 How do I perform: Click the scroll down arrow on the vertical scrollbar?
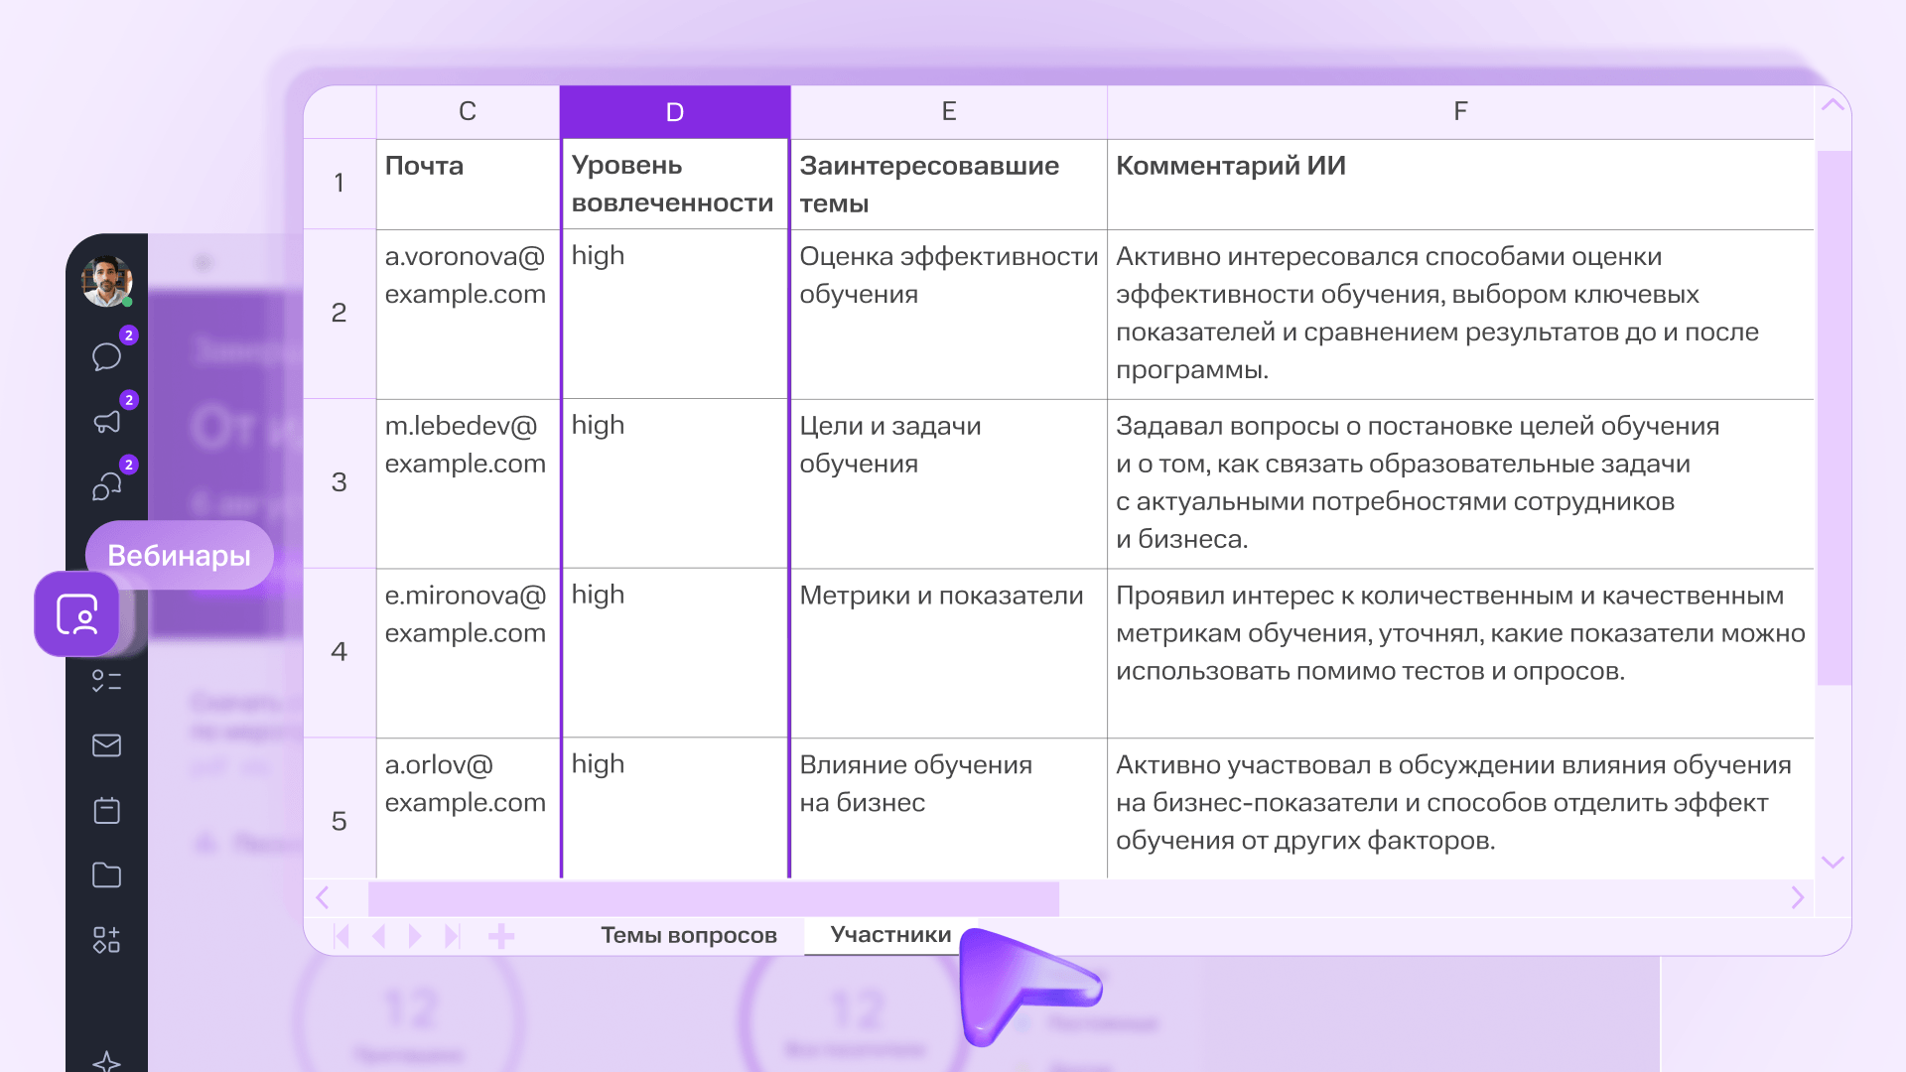click(1834, 862)
